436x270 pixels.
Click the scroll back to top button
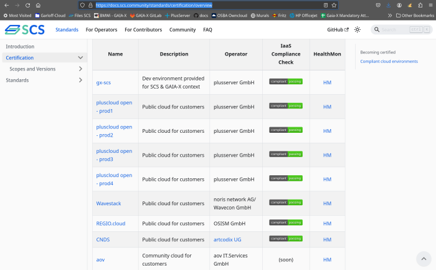point(424,259)
